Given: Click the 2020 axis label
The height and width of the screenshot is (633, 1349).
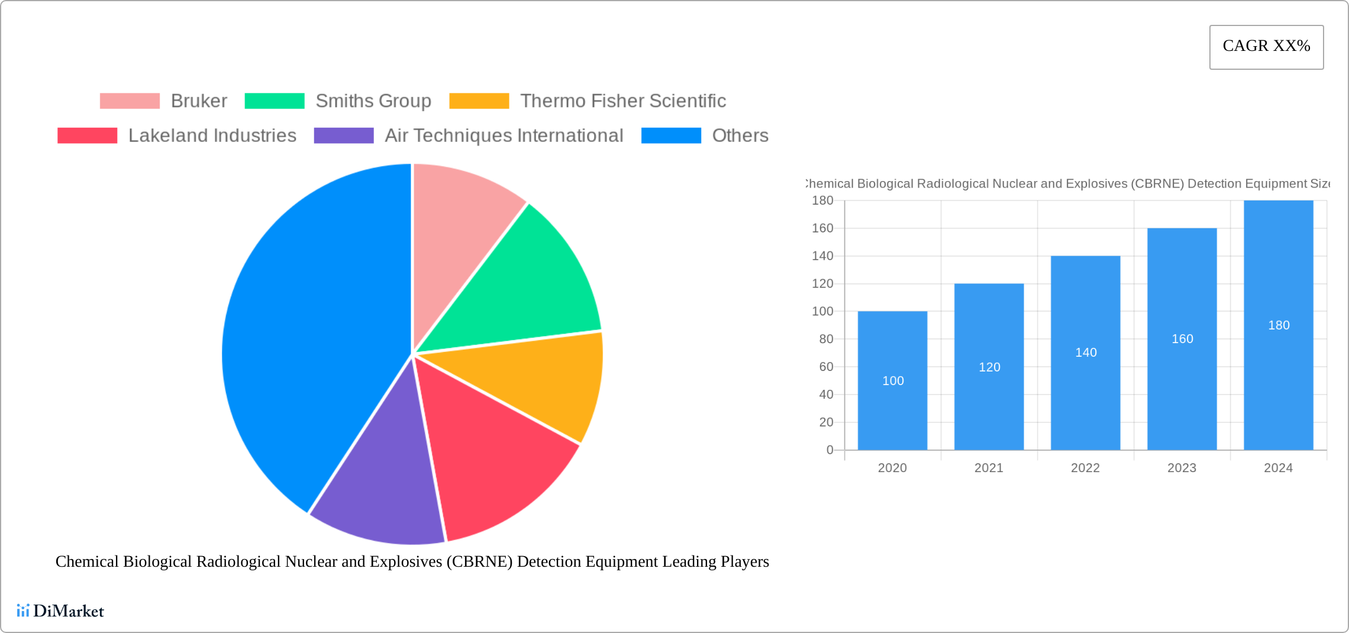Looking at the screenshot, I should (x=892, y=468).
